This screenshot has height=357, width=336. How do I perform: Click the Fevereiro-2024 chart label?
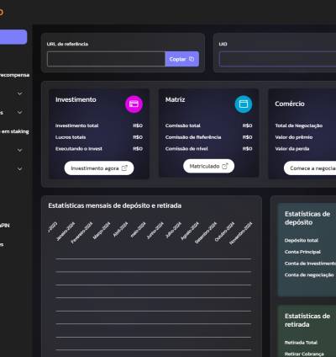pyautogui.click(x=81, y=232)
